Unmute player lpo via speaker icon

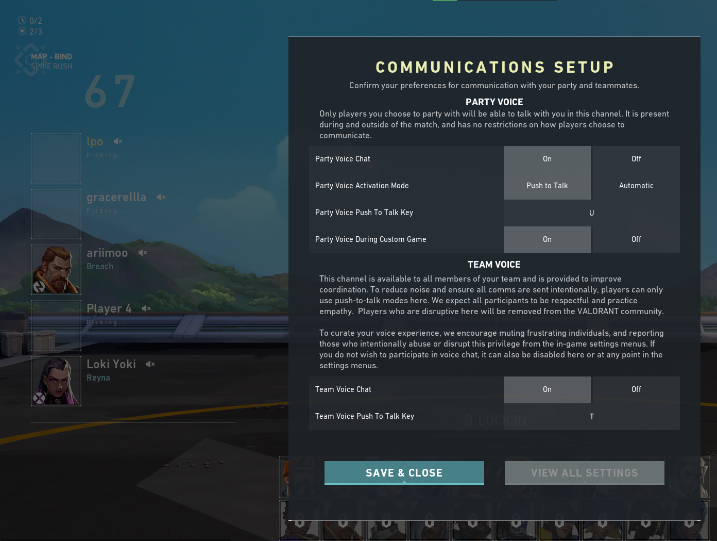(118, 141)
